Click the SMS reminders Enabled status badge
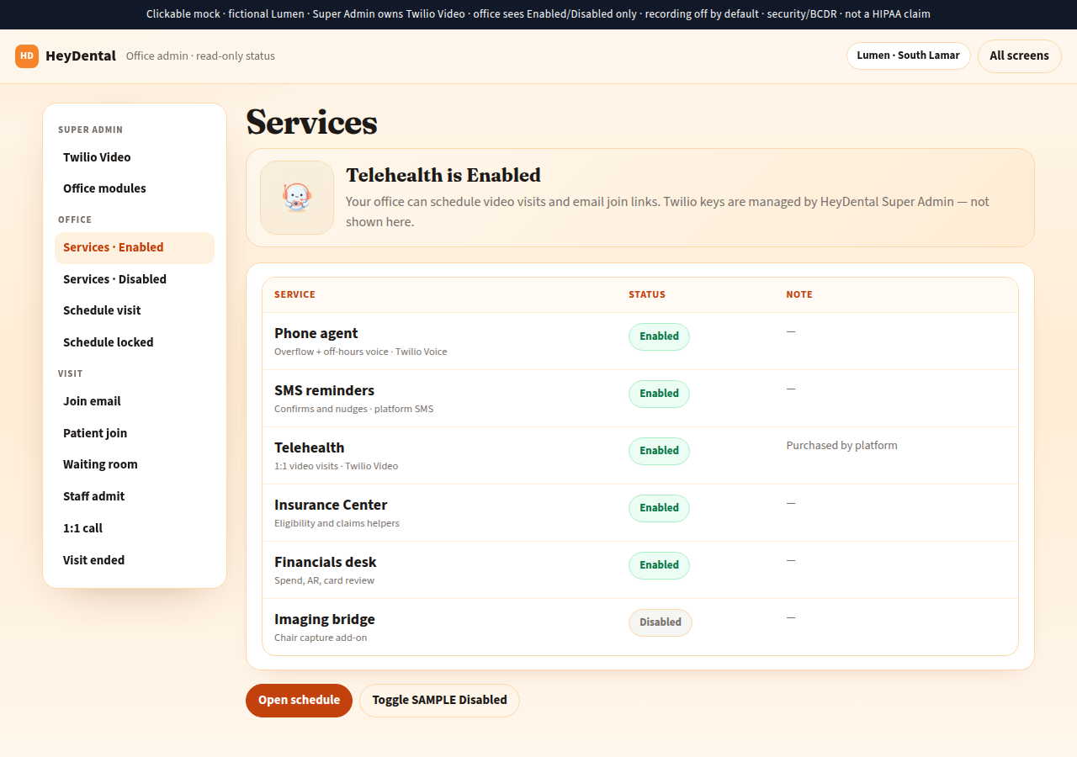Image resolution: width=1077 pixels, height=757 pixels. click(659, 394)
